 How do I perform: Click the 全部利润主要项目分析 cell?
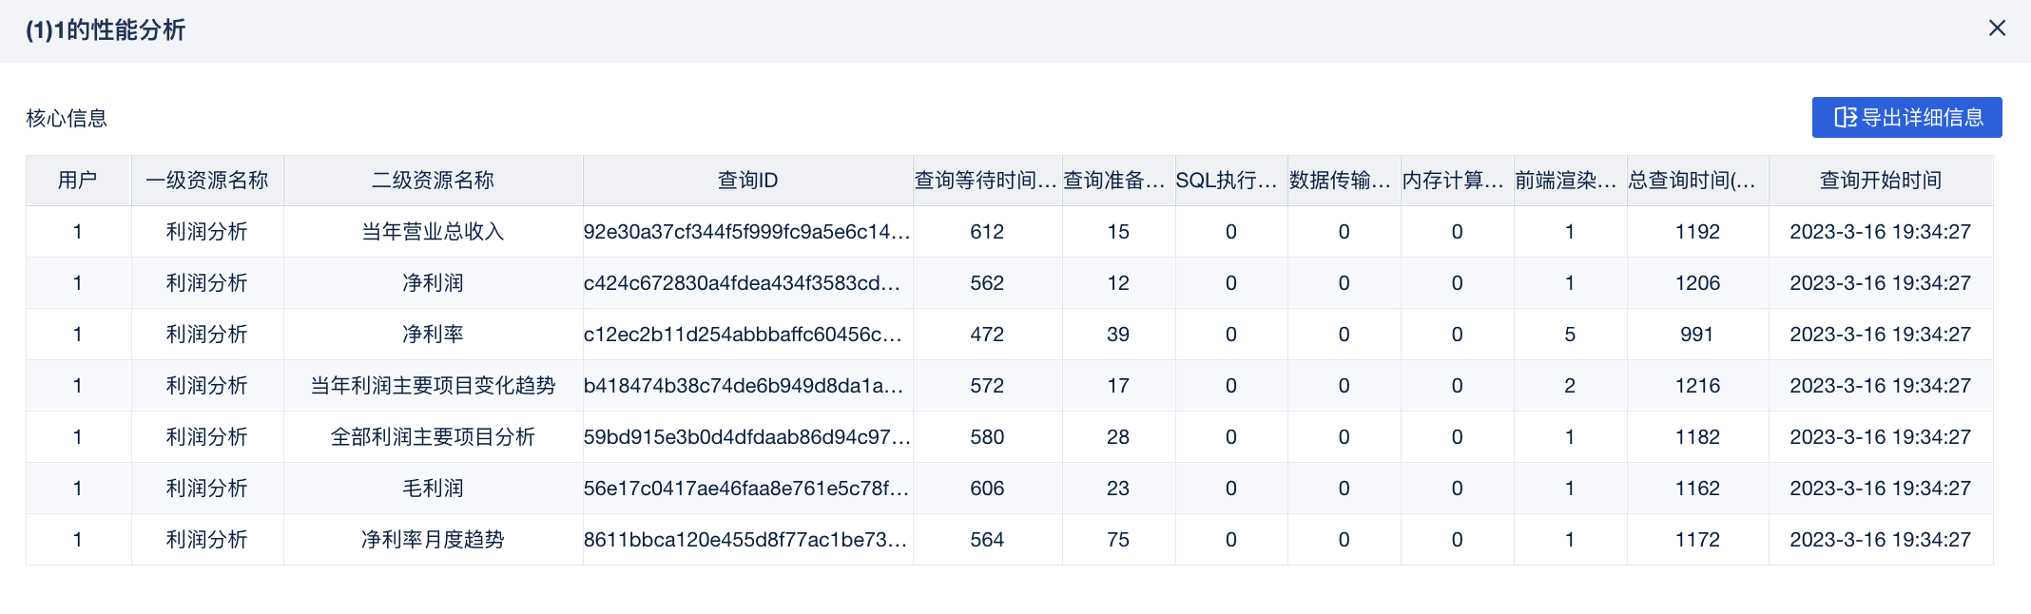433,437
